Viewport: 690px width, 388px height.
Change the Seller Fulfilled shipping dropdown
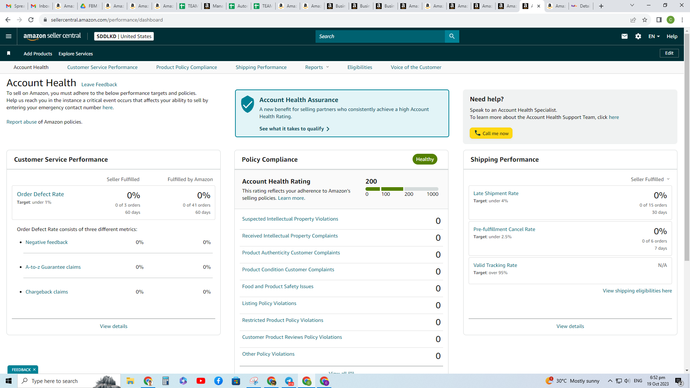point(650,179)
